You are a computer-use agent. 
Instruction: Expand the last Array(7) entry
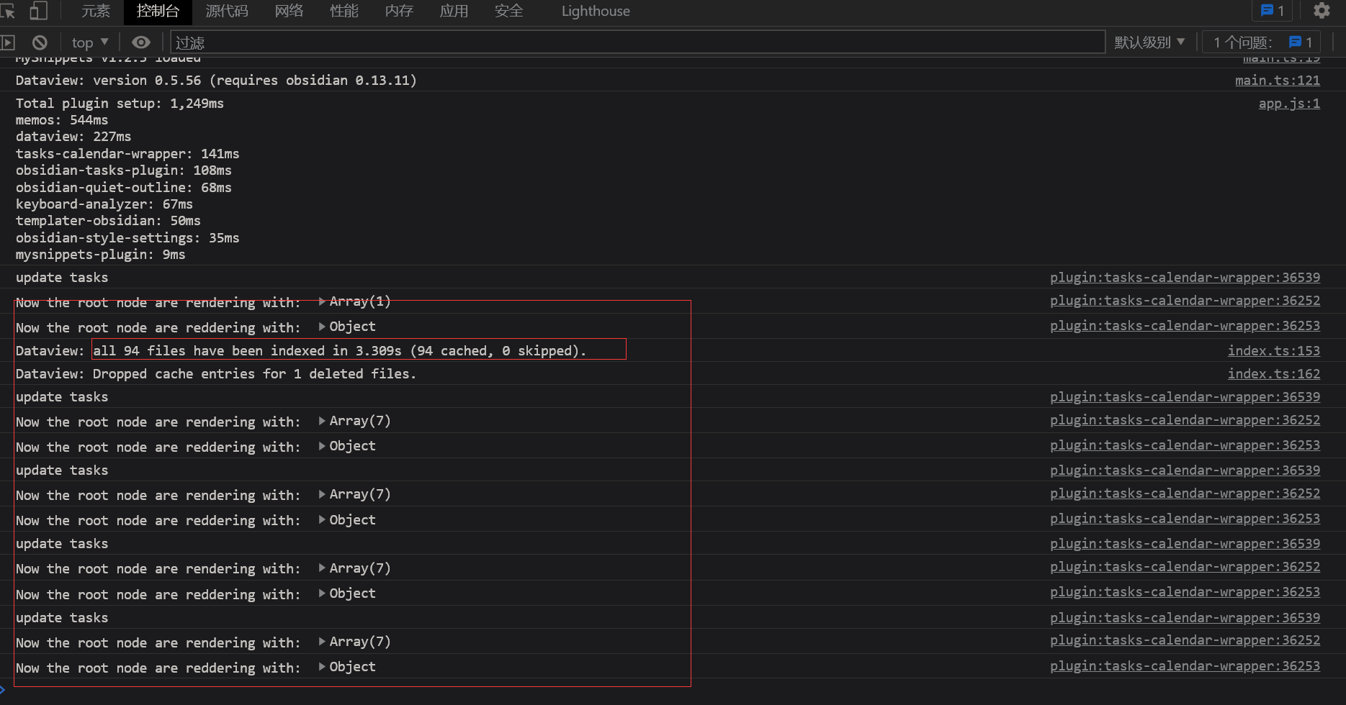354,642
